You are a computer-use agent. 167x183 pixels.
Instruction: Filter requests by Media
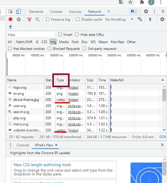click(x=64, y=42)
